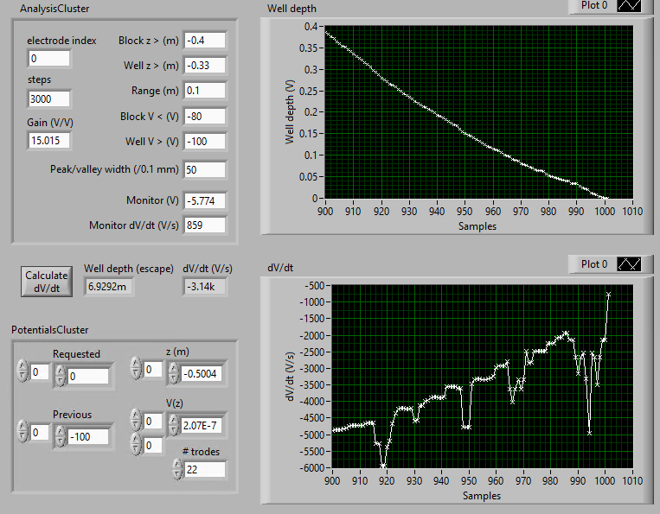Click the Well z > (m) field
This screenshot has width=660, height=514.
(204, 66)
